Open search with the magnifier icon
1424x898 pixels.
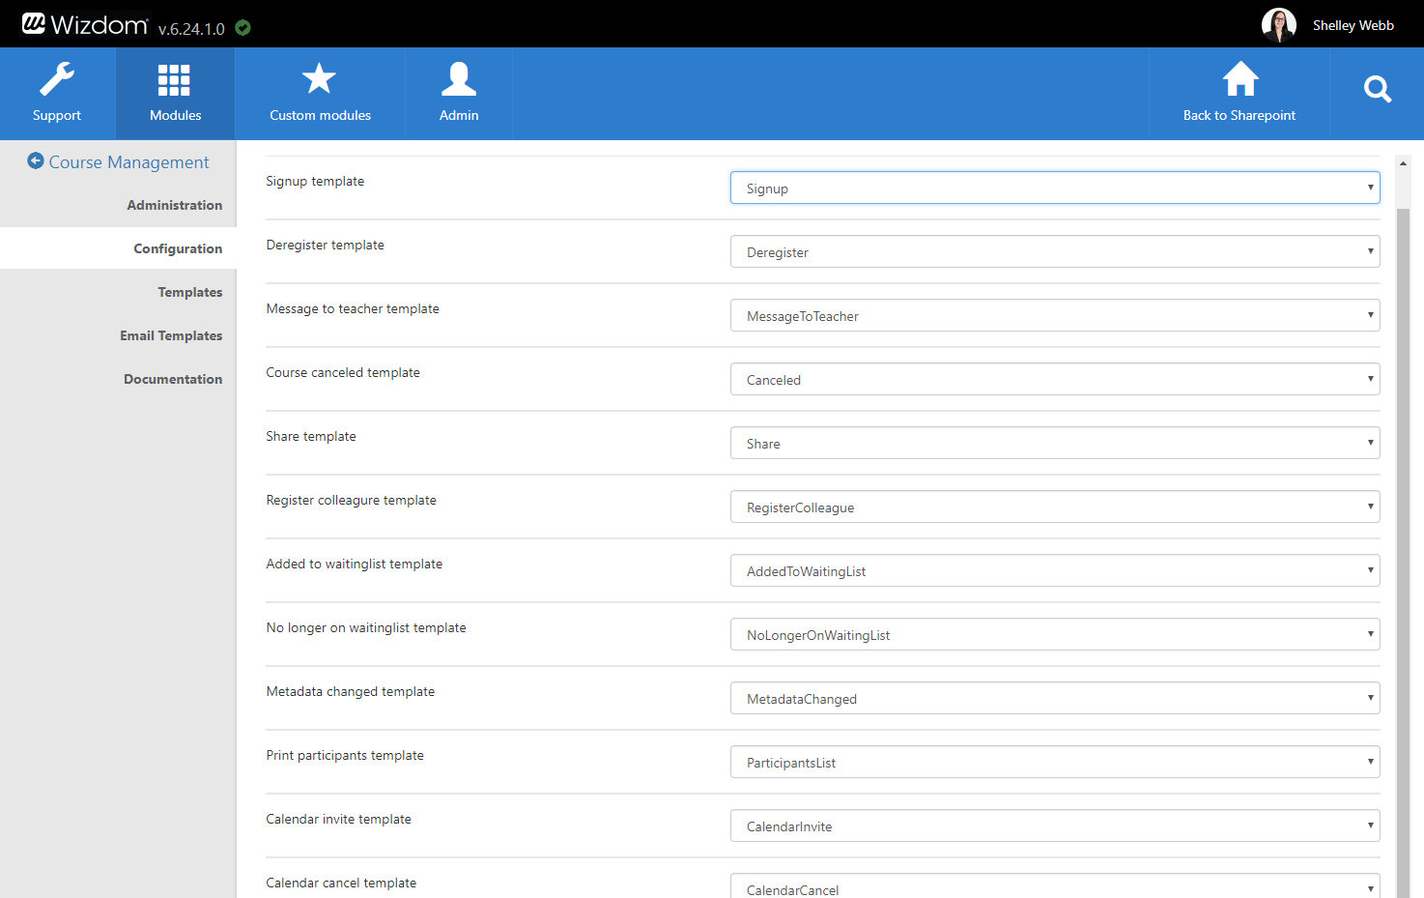pos(1377,90)
